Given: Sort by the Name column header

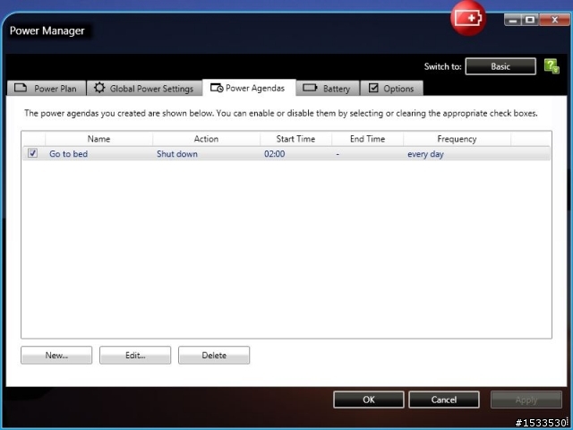Looking at the screenshot, I should [98, 139].
